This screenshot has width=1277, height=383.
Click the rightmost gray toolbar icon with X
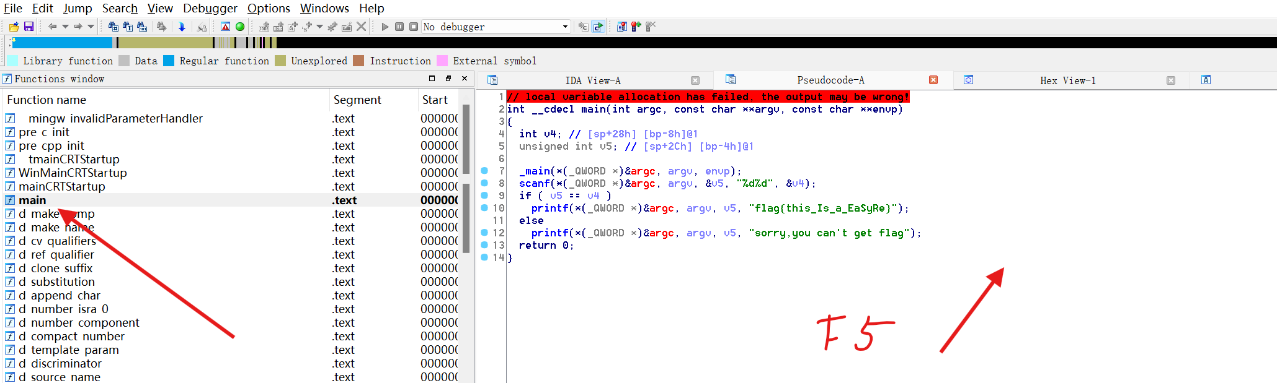pyautogui.click(x=651, y=27)
